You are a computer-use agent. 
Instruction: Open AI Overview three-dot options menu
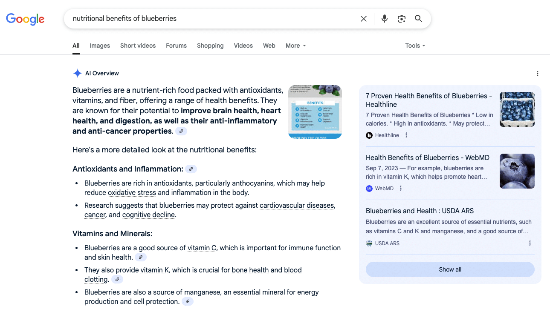click(538, 74)
